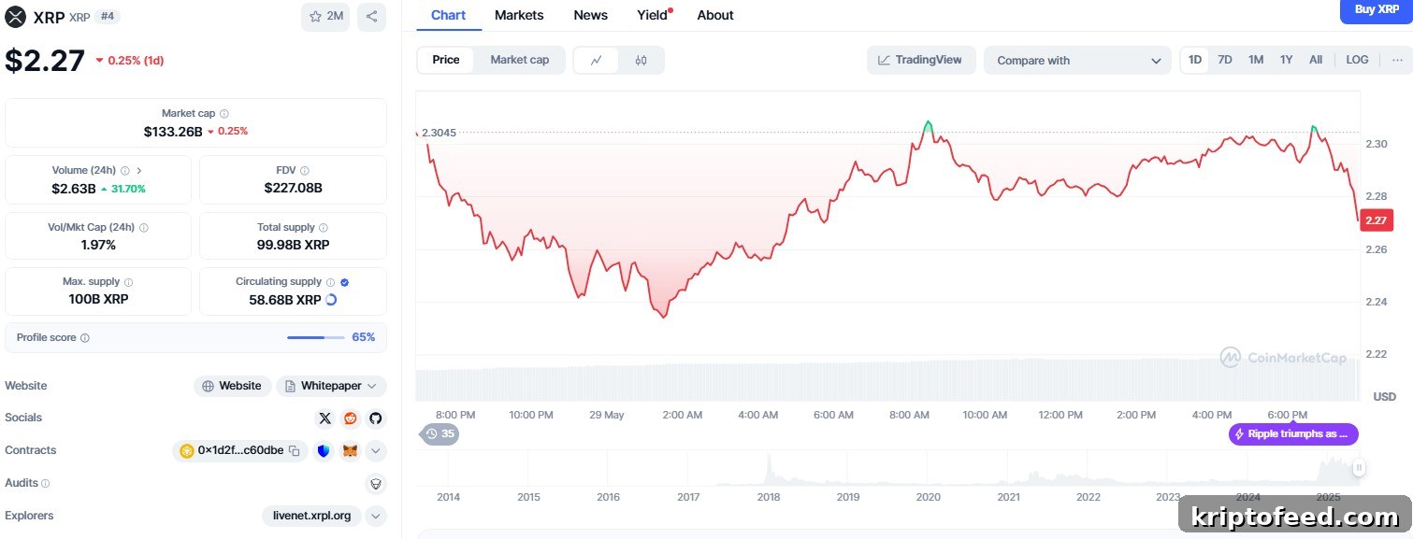The width and height of the screenshot is (1413, 539).
Task: Open the Compare with dropdown
Action: click(1077, 61)
